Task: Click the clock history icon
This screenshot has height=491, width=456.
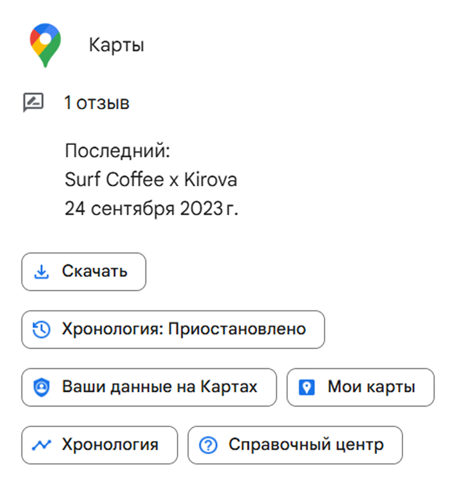Action: [41, 329]
